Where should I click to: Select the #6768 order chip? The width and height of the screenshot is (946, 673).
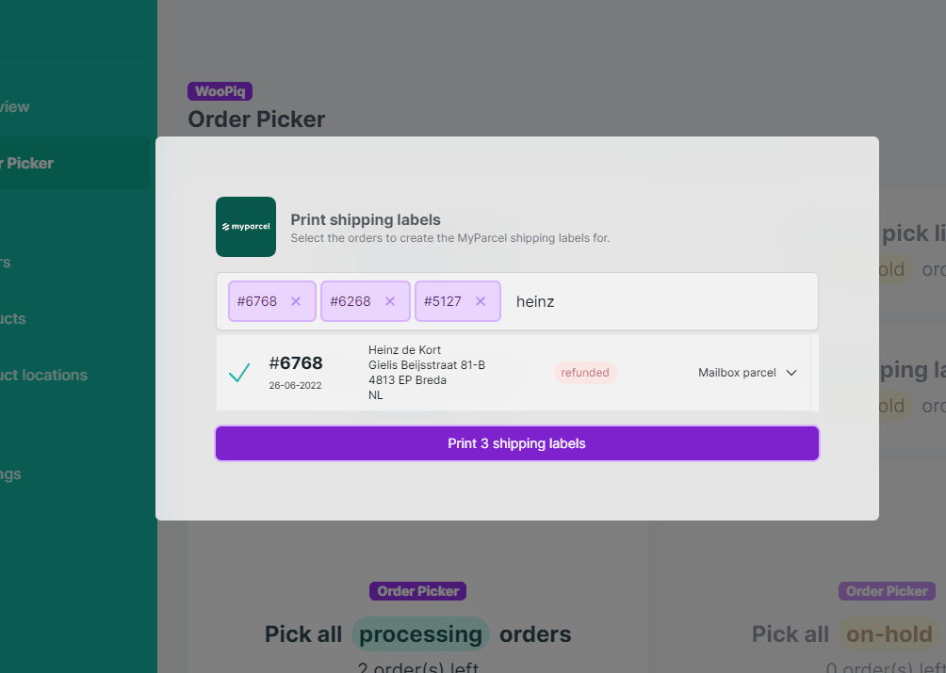272,301
